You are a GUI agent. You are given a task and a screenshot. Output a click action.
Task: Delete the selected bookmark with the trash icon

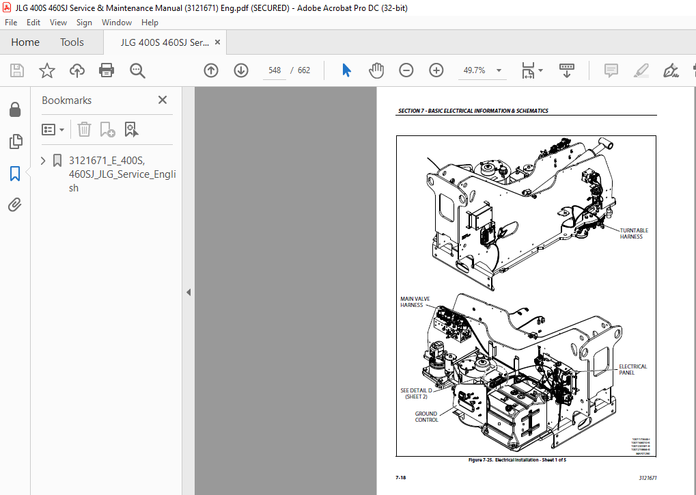pyautogui.click(x=84, y=129)
